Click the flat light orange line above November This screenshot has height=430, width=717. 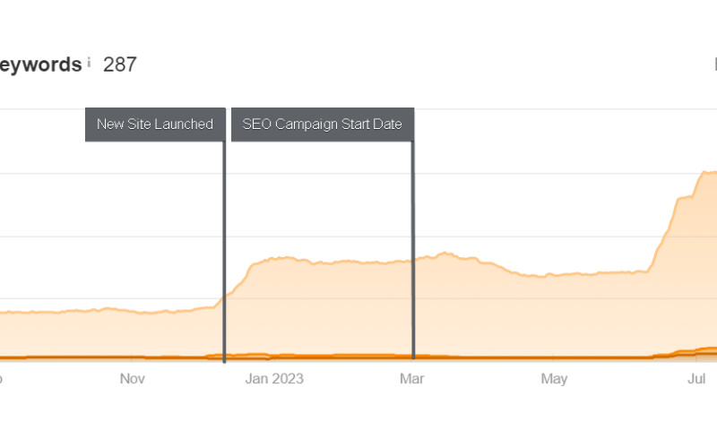click(134, 311)
